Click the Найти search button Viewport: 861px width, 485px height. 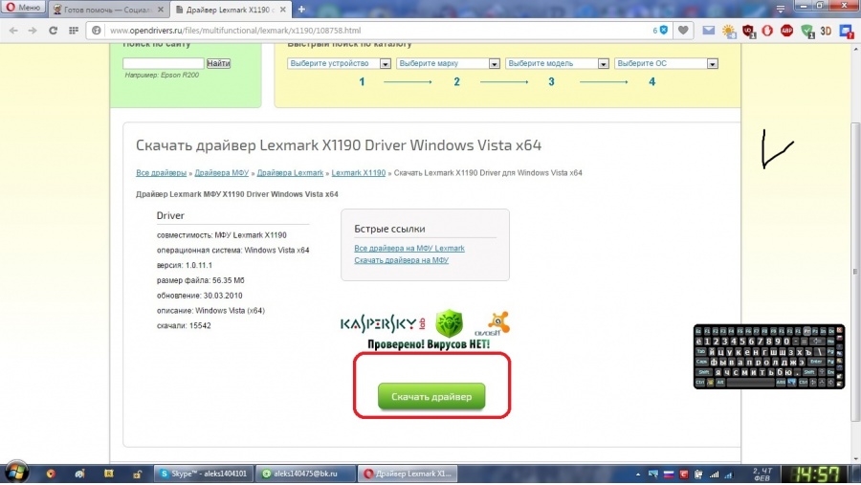click(218, 63)
